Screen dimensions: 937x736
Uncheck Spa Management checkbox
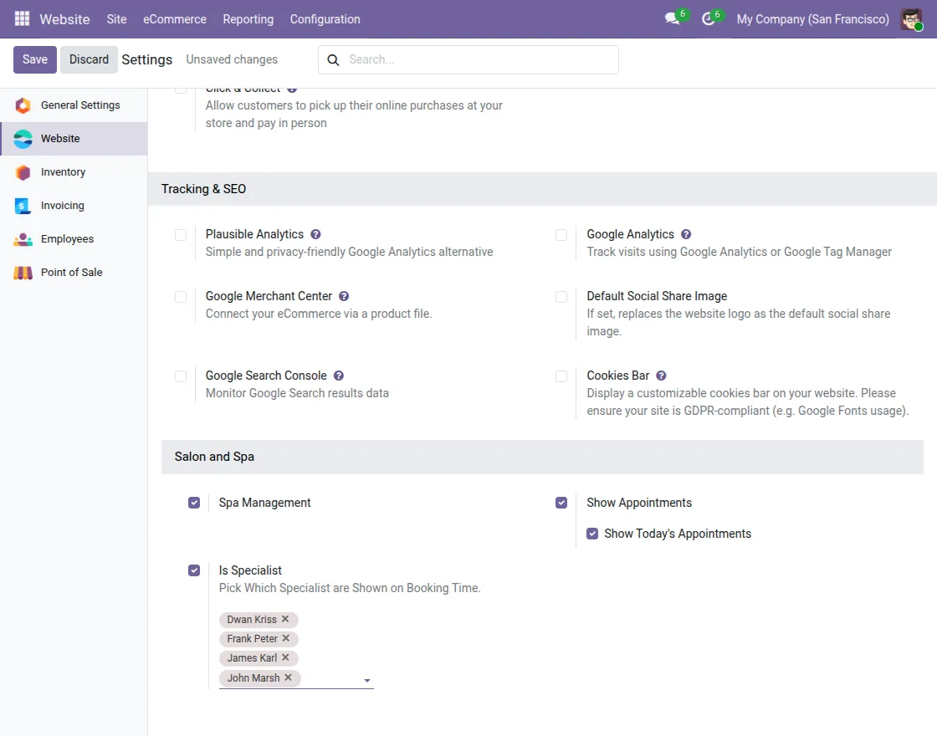pos(194,503)
